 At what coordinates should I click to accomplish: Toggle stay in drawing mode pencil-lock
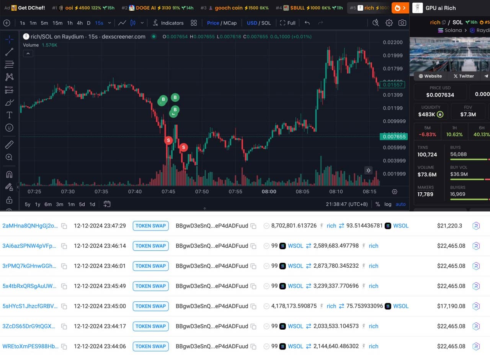click(x=9, y=187)
